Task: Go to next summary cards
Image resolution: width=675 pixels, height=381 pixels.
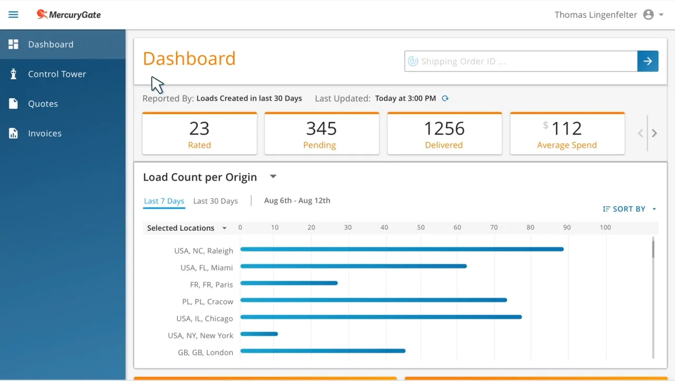Action: (654, 134)
